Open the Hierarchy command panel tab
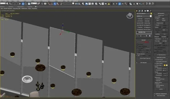 (x=142, y=11)
